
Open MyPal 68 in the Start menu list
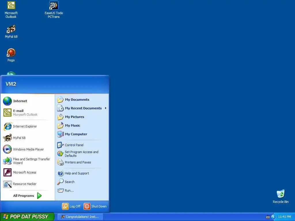27,138
